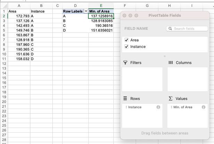Open info for Min. of Area value
214x144 pixels.
tap(204, 107)
